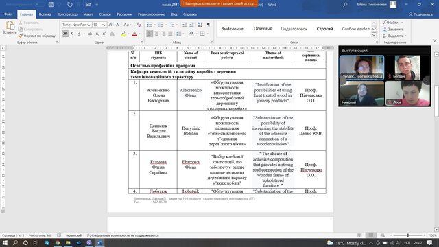Expand the styles gallery
The image size is (439, 247).
(374, 35)
